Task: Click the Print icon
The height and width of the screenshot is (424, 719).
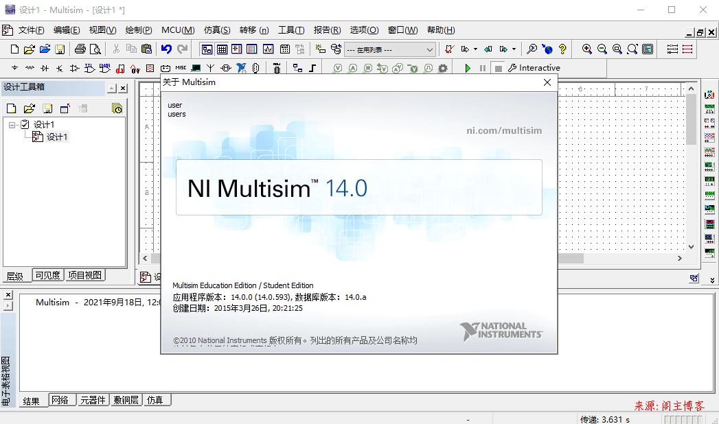Action: (80, 49)
